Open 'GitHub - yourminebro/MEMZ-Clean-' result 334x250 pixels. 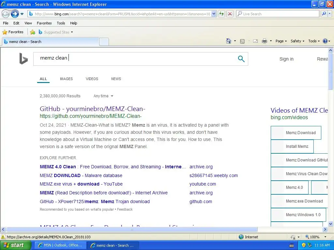point(92,109)
